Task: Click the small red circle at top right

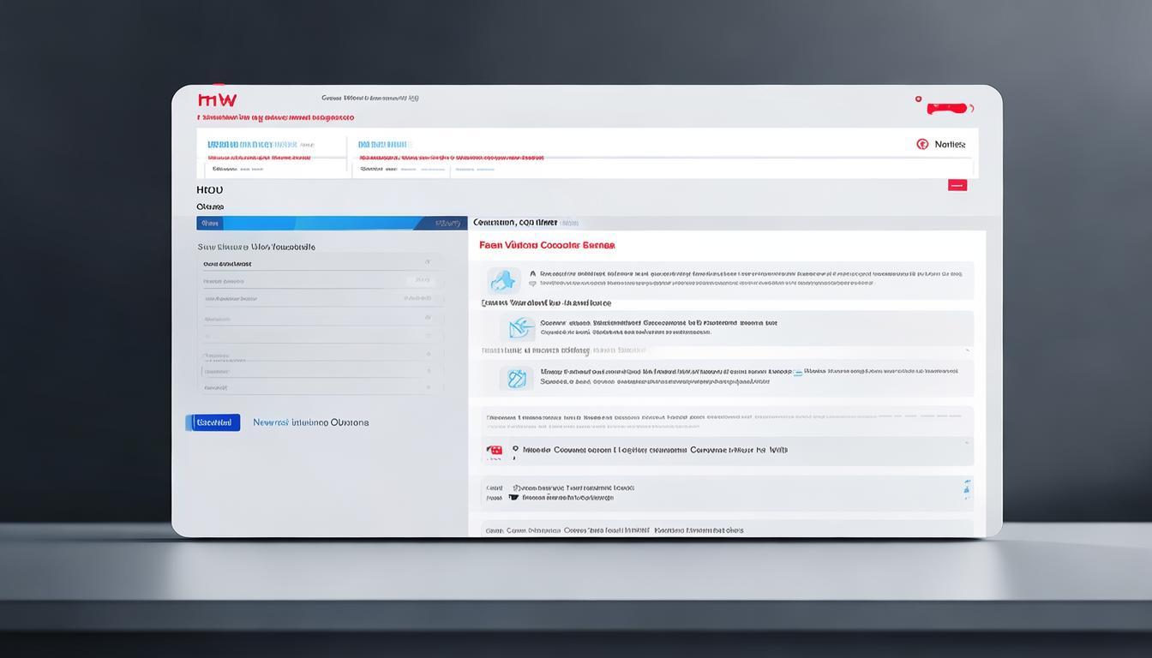Action: pos(918,99)
